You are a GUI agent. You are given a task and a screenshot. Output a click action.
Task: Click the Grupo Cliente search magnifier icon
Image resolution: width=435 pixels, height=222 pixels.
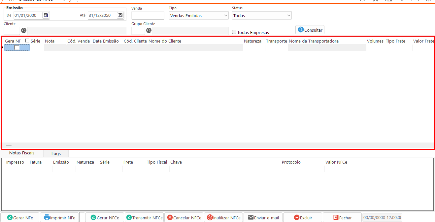click(149, 31)
